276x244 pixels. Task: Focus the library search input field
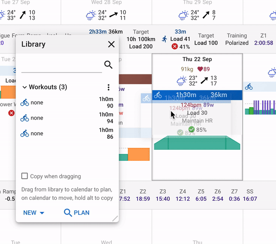pyautogui.click(x=62, y=67)
